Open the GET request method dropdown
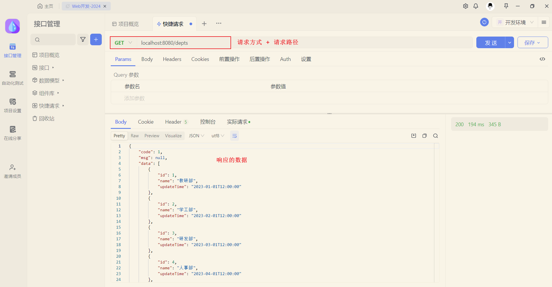 pyautogui.click(x=123, y=42)
